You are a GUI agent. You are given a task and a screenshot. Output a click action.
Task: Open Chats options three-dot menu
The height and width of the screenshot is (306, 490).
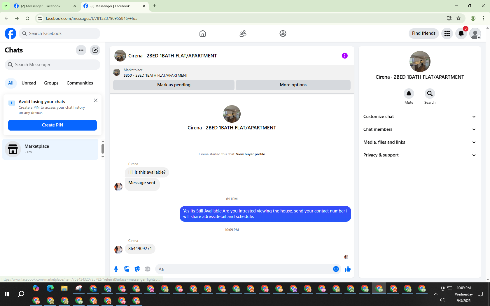click(81, 50)
